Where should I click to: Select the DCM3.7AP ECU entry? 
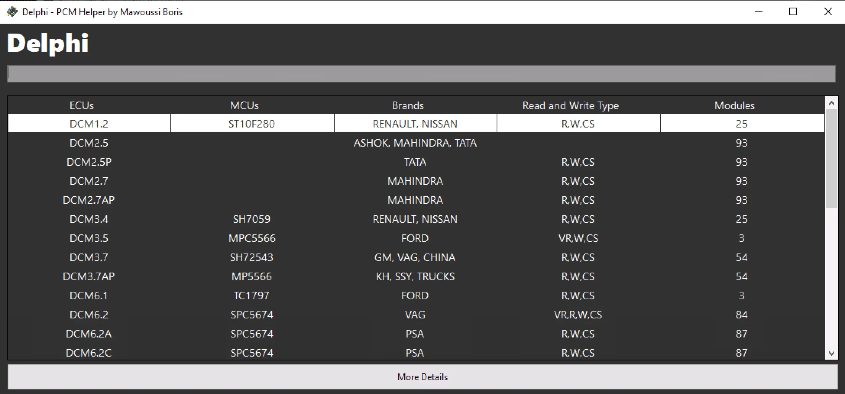(89, 276)
